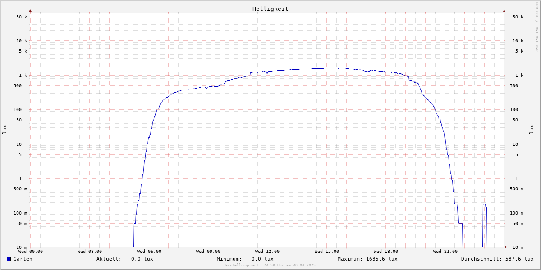Click the Wed 21:00 time axis label
This screenshot has width=541, height=270.
(445, 252)
